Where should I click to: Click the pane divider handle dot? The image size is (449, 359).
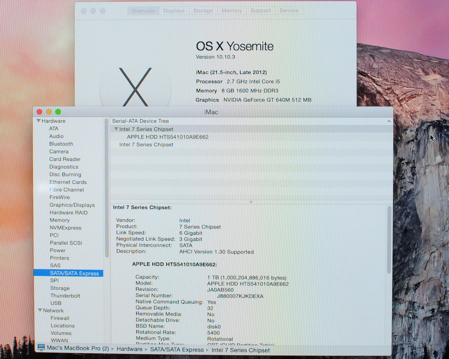coord(251,202)
